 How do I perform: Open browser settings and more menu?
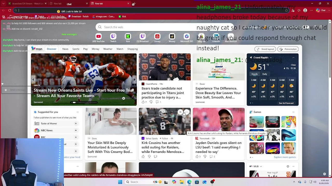311,10
